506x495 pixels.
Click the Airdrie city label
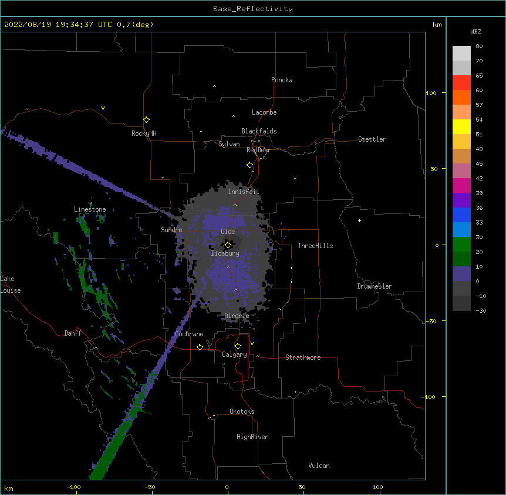click(x=237, y=316)
